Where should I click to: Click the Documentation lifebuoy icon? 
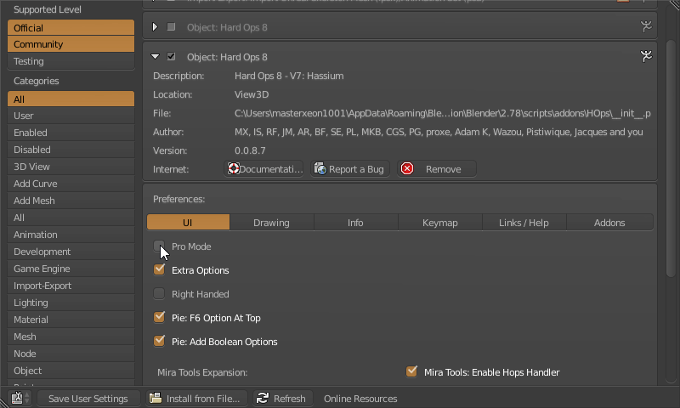click(233, 169)
